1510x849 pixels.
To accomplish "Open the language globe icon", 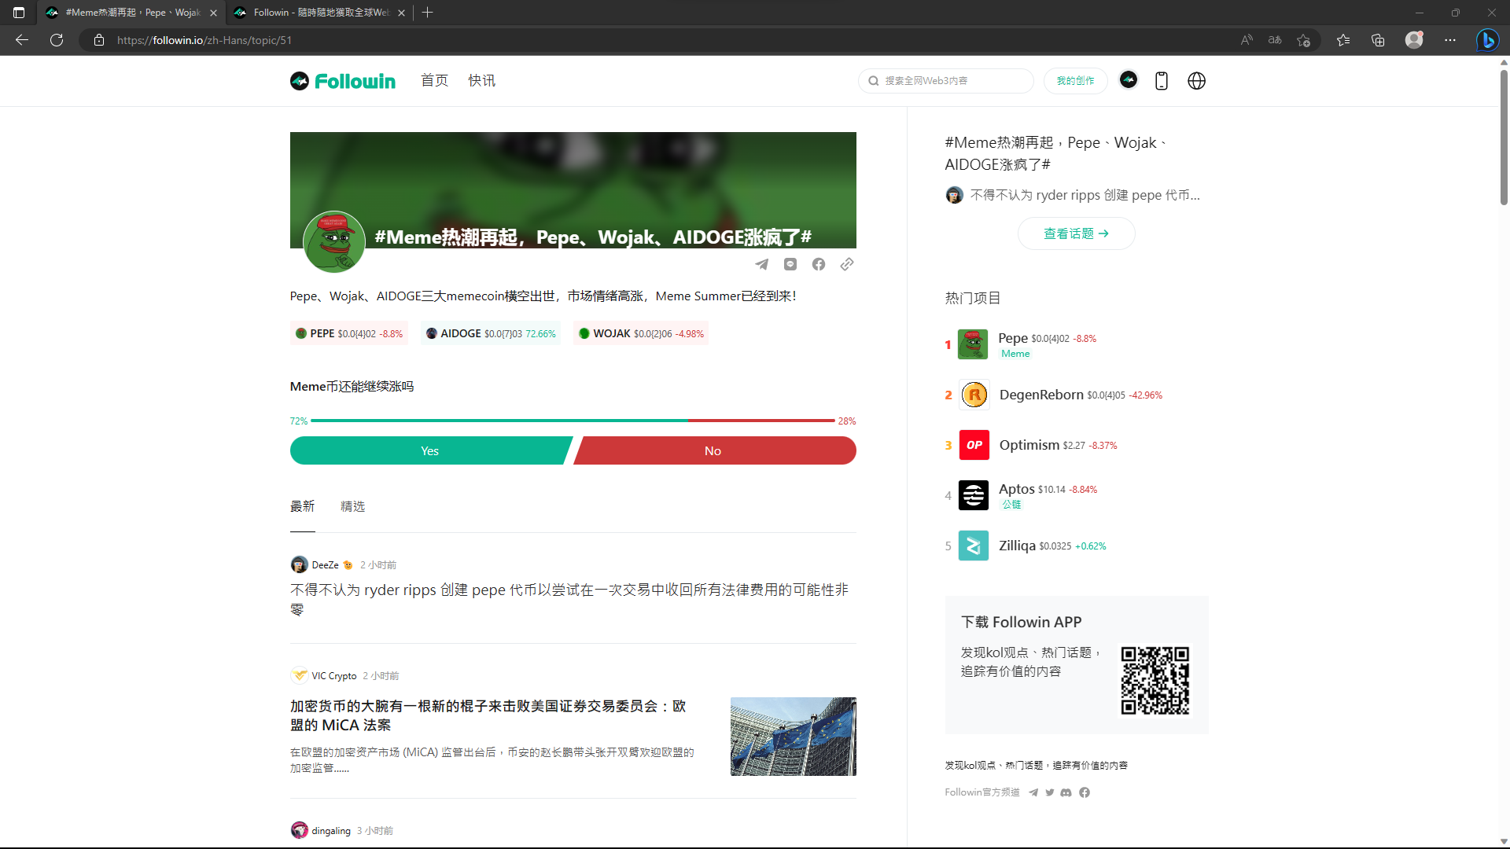I will [x=1196, y=81].
